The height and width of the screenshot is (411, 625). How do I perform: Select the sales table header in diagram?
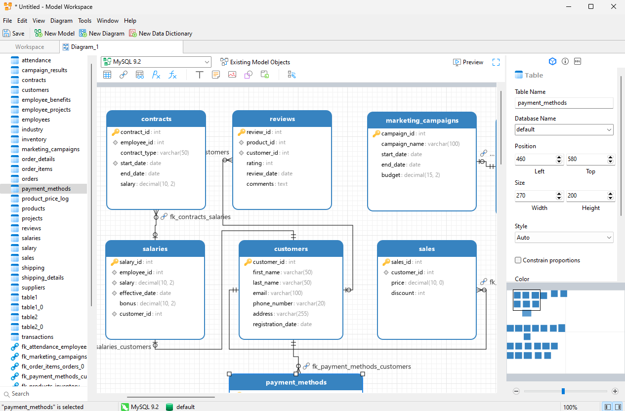point(427,249)
